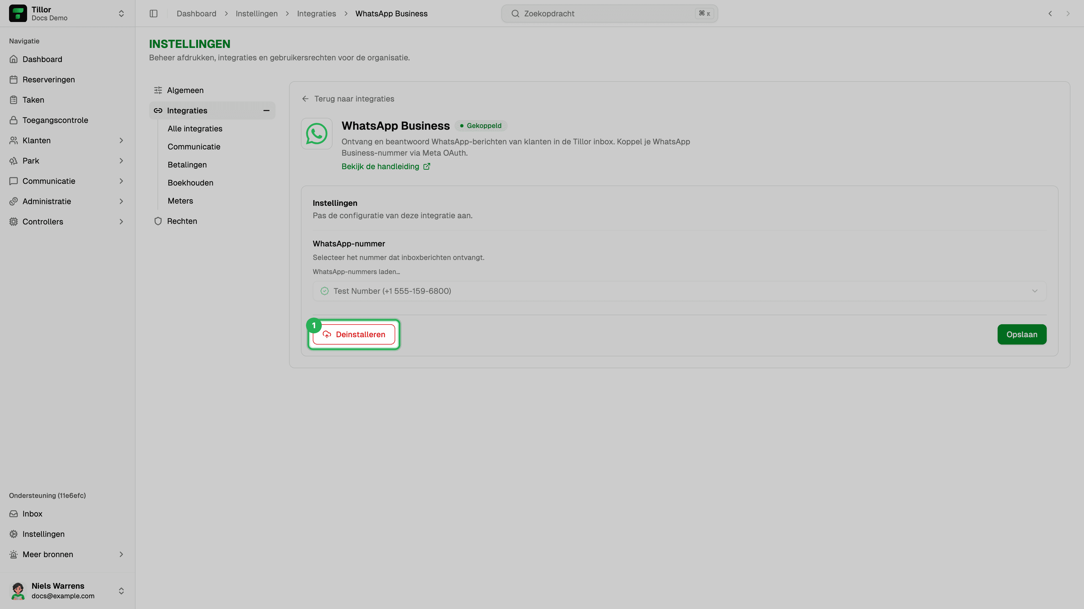Viewport: 1084px width, 609px height.
Task: Click the Meer bronnen siren icon
Action: point(14,554)
